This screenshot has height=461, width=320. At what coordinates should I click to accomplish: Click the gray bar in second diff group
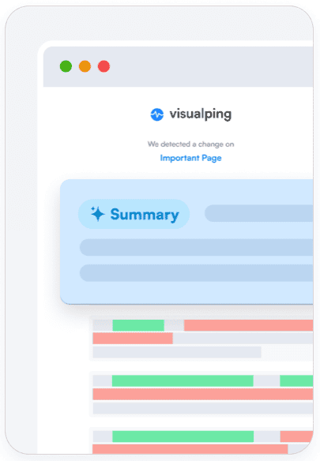point(203,408)
